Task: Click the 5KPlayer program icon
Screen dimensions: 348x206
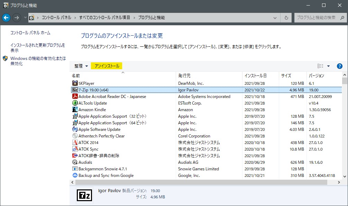Action: pos(75,83)
